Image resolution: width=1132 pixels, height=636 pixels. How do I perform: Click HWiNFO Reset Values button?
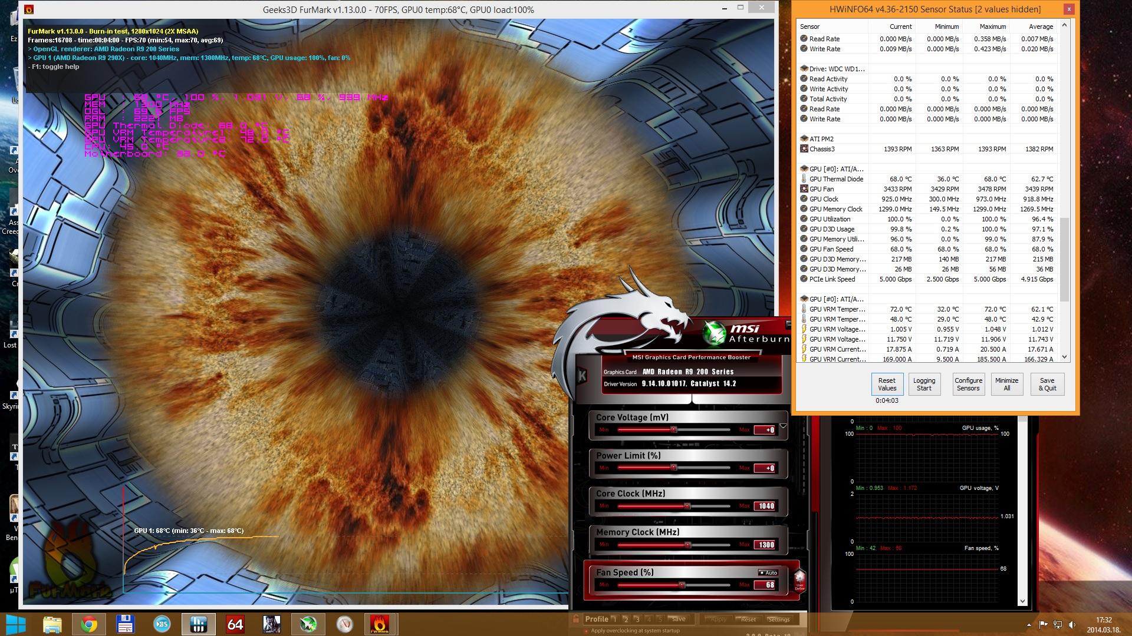pos(887,384)
